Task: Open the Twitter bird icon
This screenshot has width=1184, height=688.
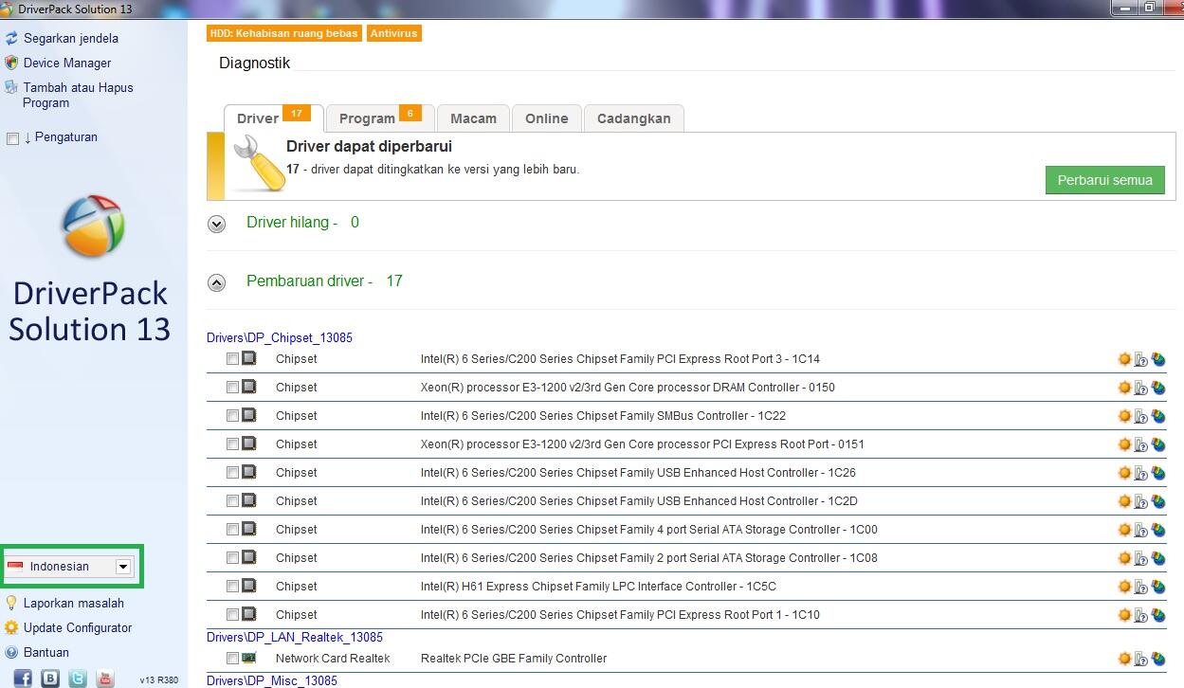Action: 78,678
